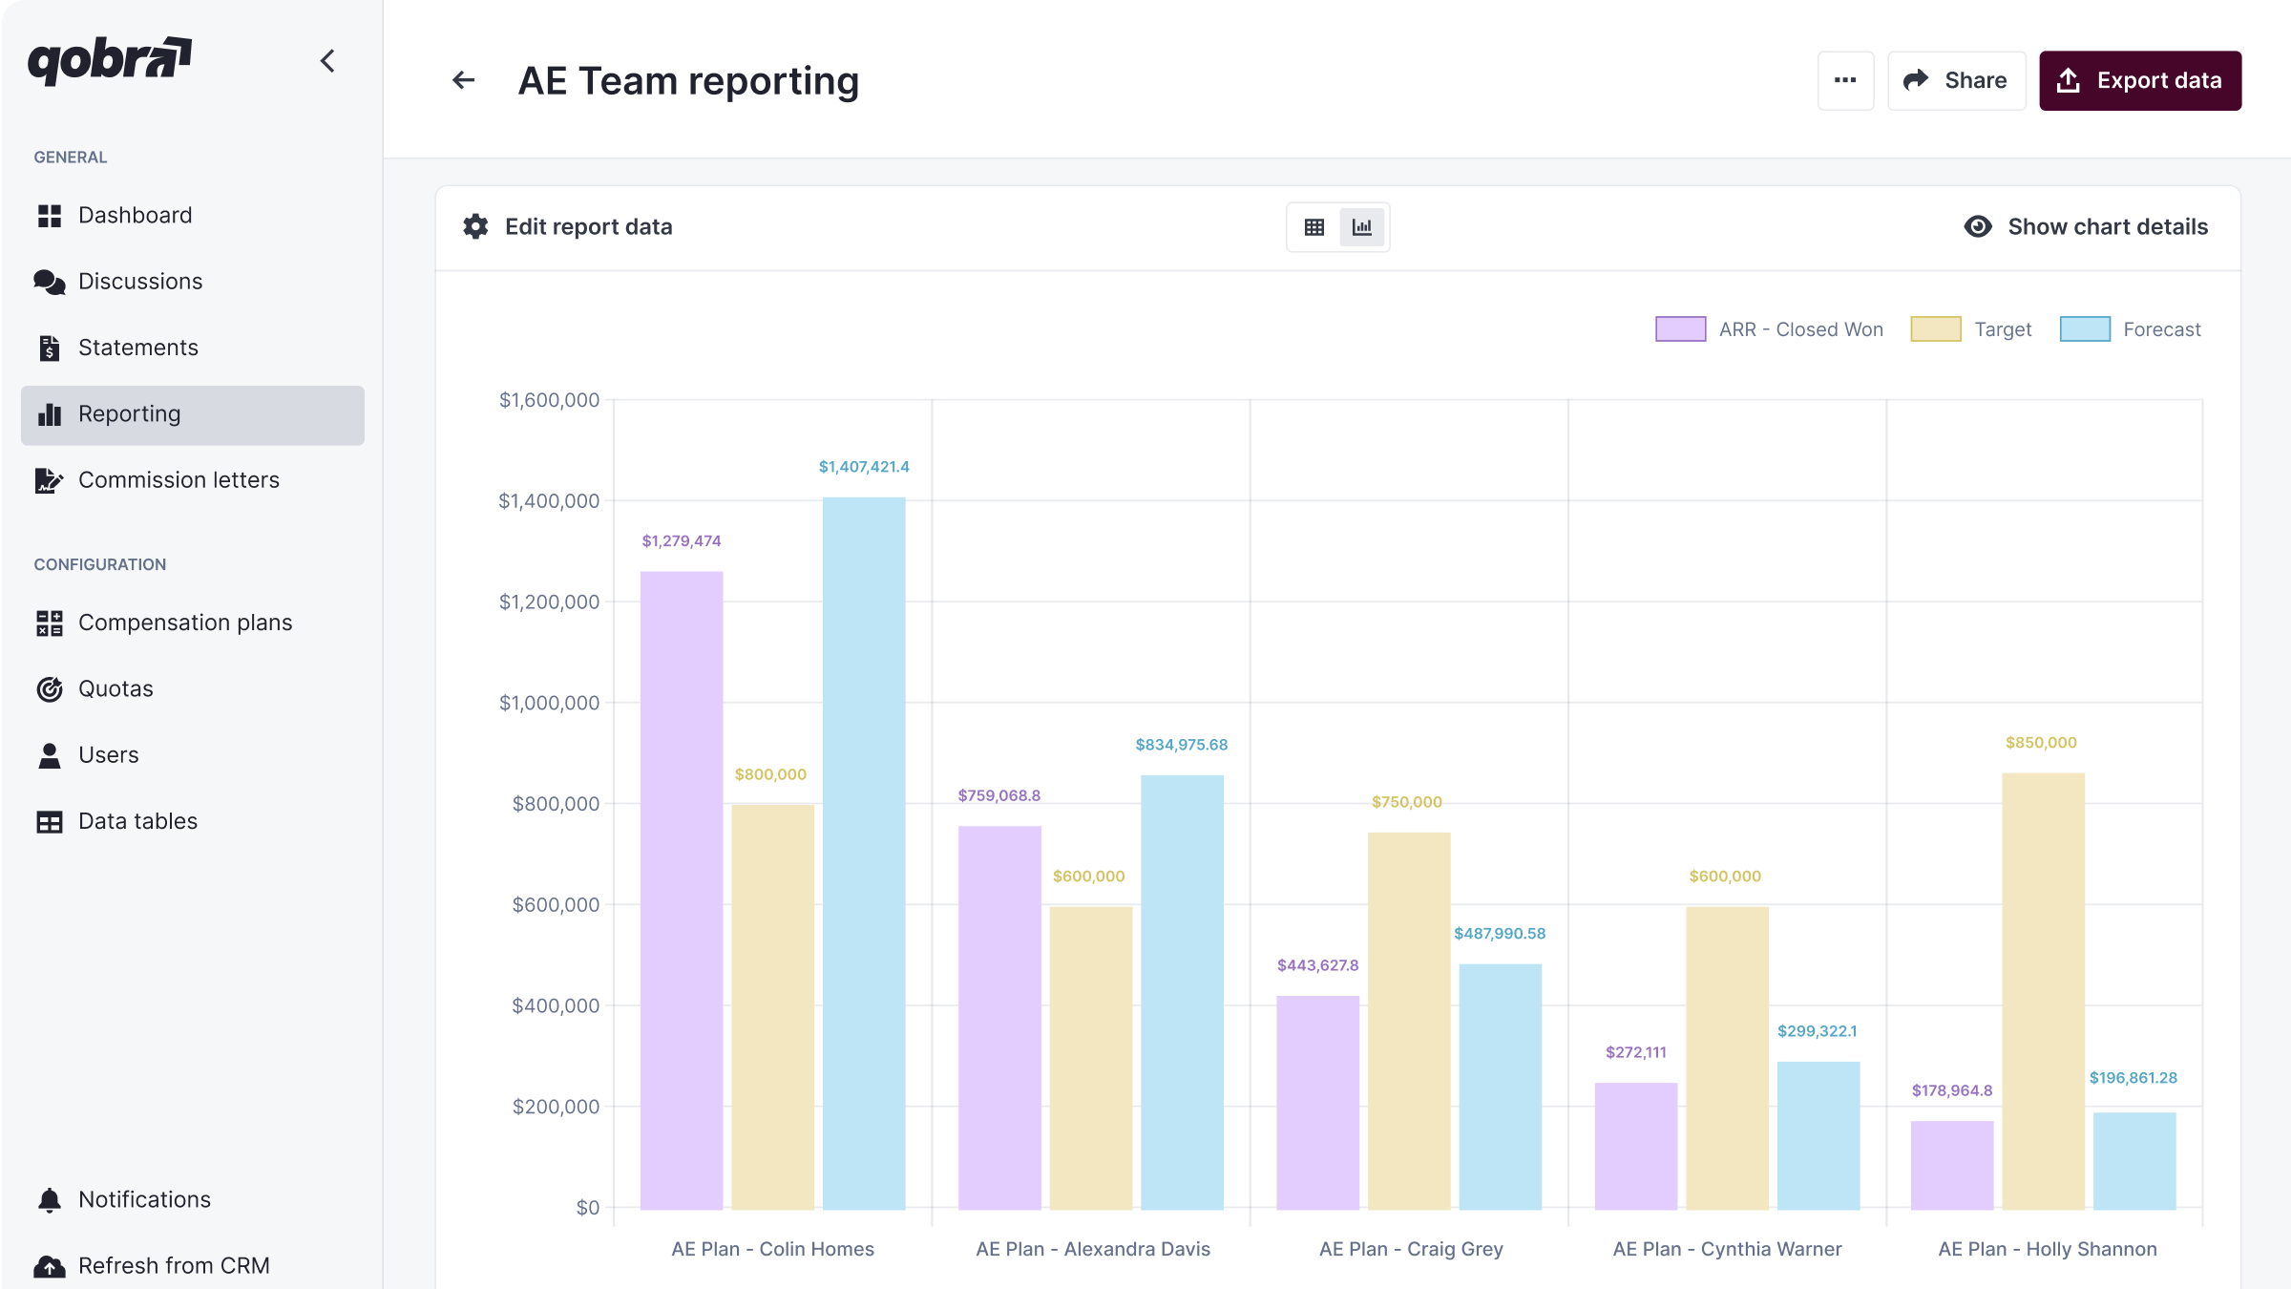Open Compensation plans grid icon
2291x1289 pixels.
(50, 623)
